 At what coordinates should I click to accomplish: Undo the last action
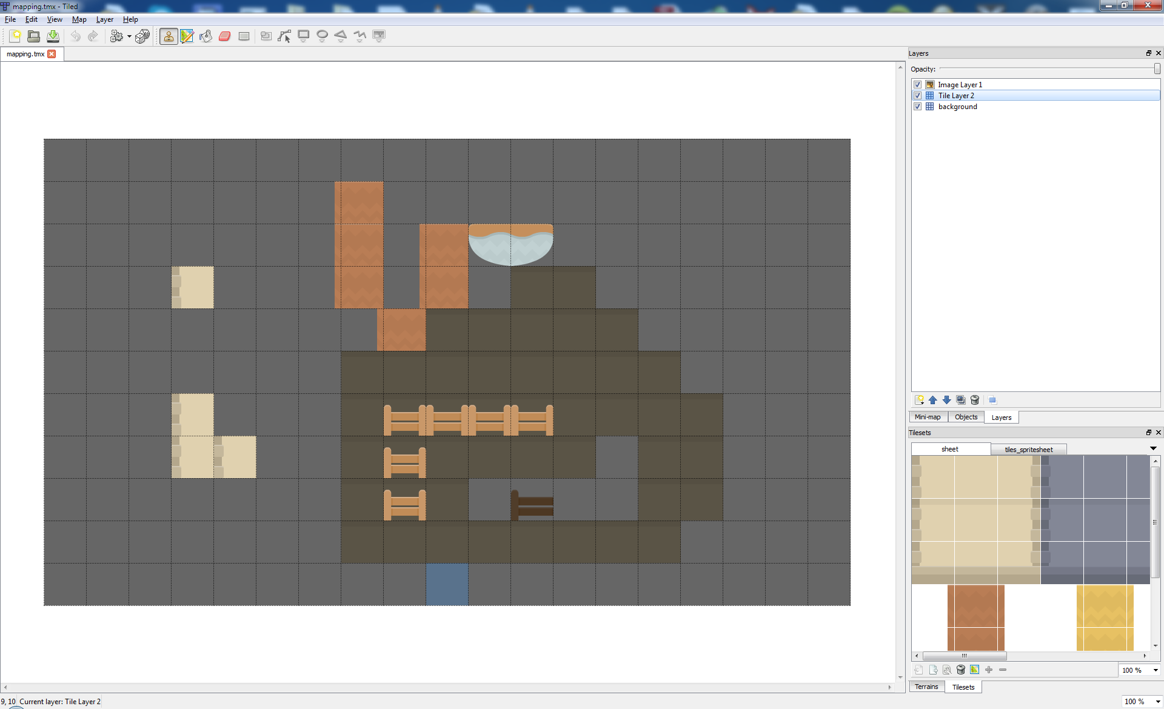75,36
